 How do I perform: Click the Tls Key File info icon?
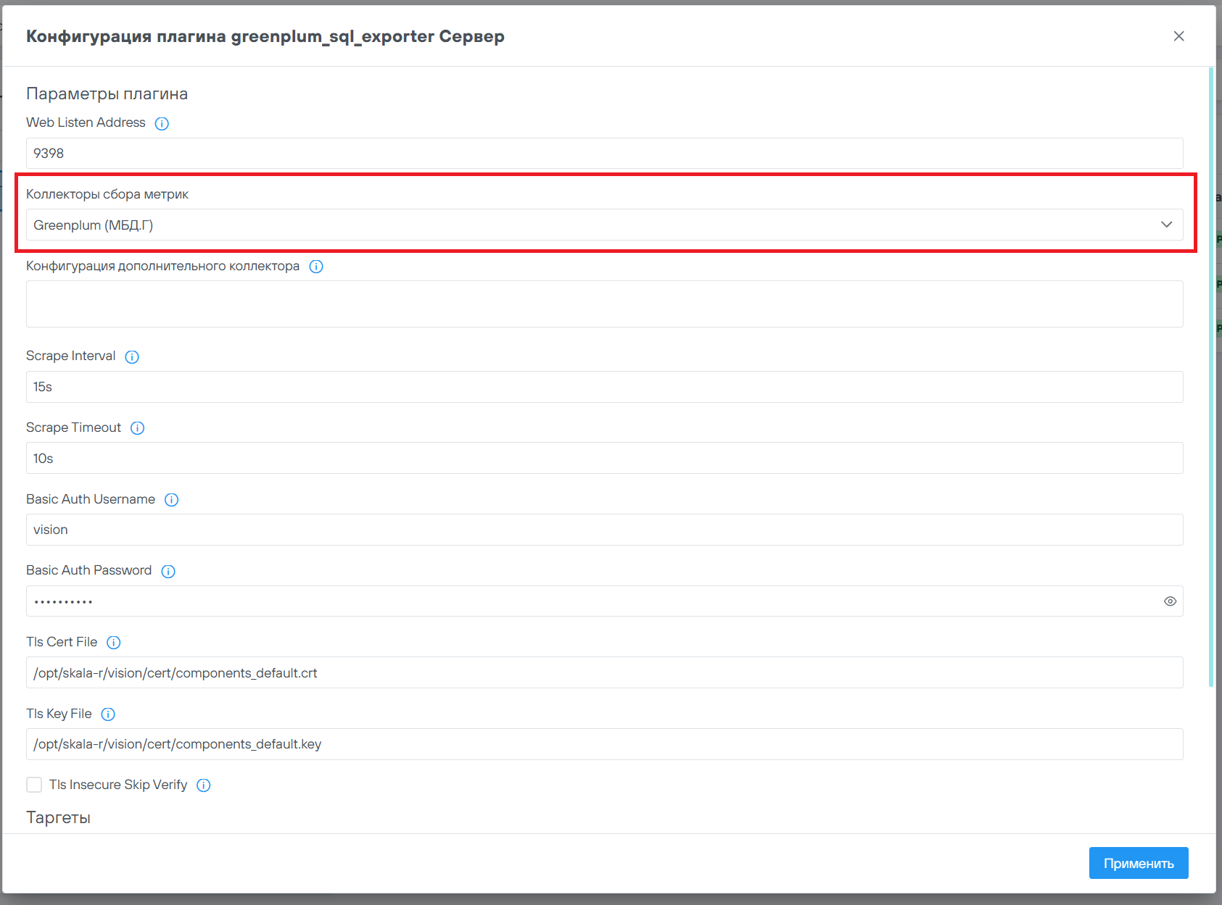pyautogui.click(x=108, y=714)
